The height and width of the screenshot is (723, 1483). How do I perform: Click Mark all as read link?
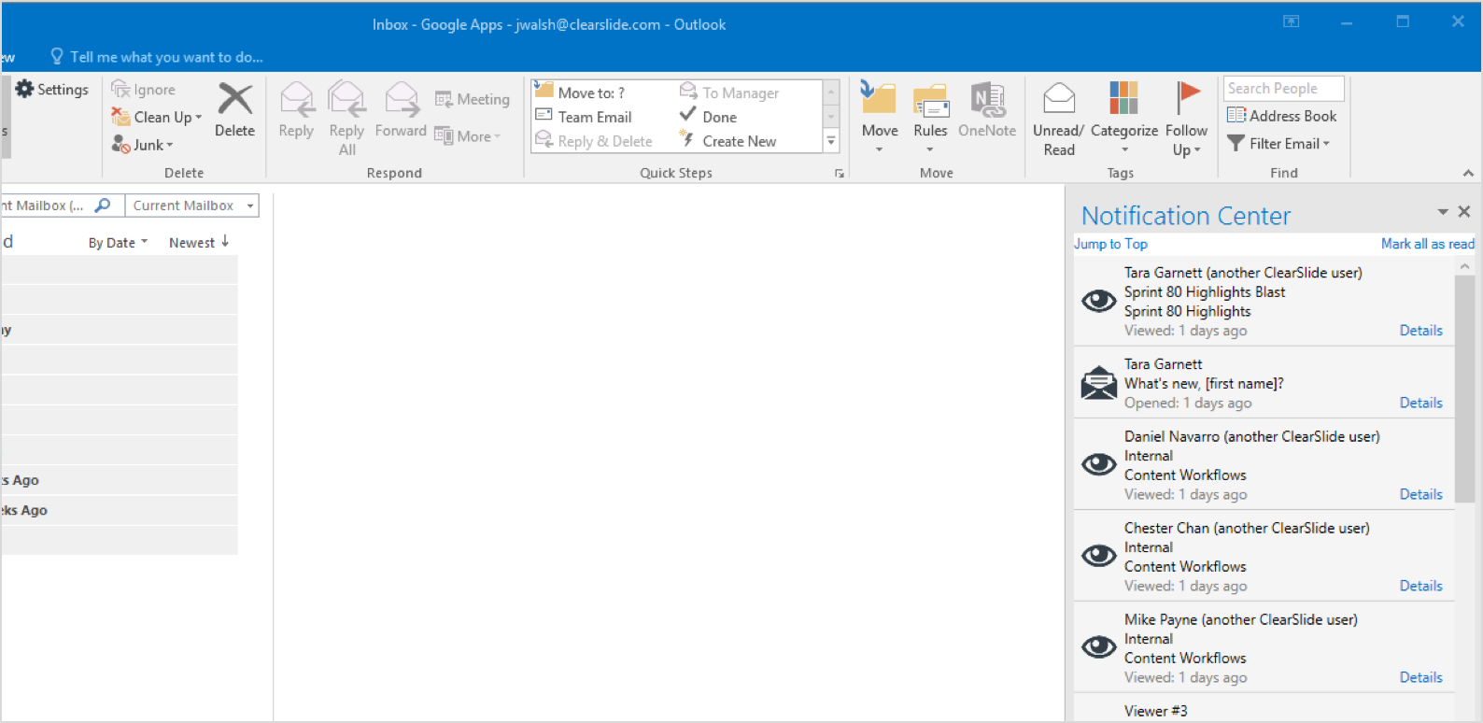tap(1428, 244)
